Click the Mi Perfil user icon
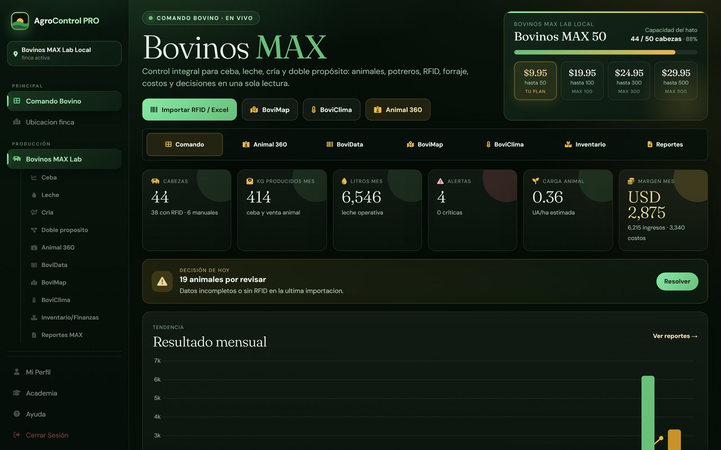The width and height of the screenshot is (721, 450). pyautogui.click(x=17, y=372)
